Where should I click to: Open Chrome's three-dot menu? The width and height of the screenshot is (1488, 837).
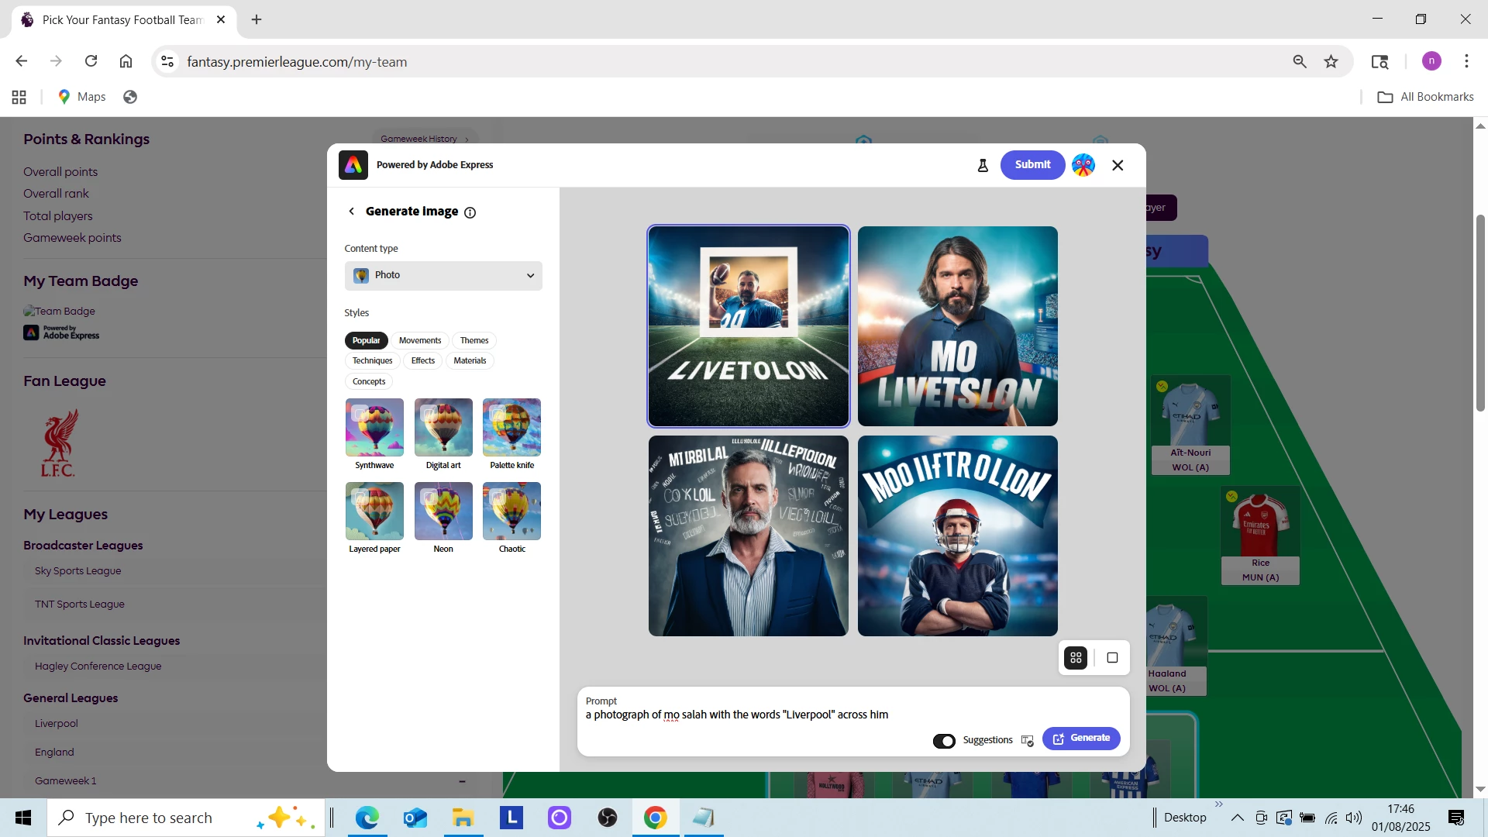(x=1466, y=61)
